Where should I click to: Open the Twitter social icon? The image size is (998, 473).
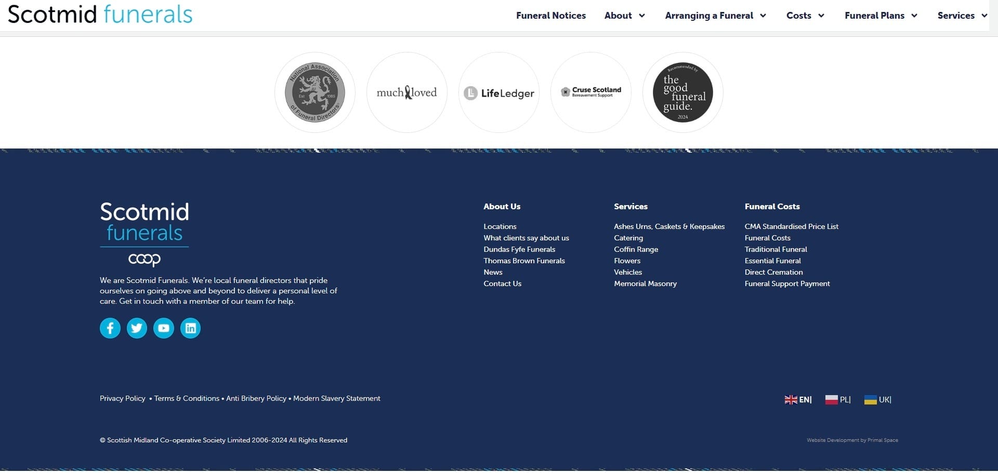[x=137, y=328]
